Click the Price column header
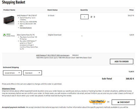 tap(131, 10)
